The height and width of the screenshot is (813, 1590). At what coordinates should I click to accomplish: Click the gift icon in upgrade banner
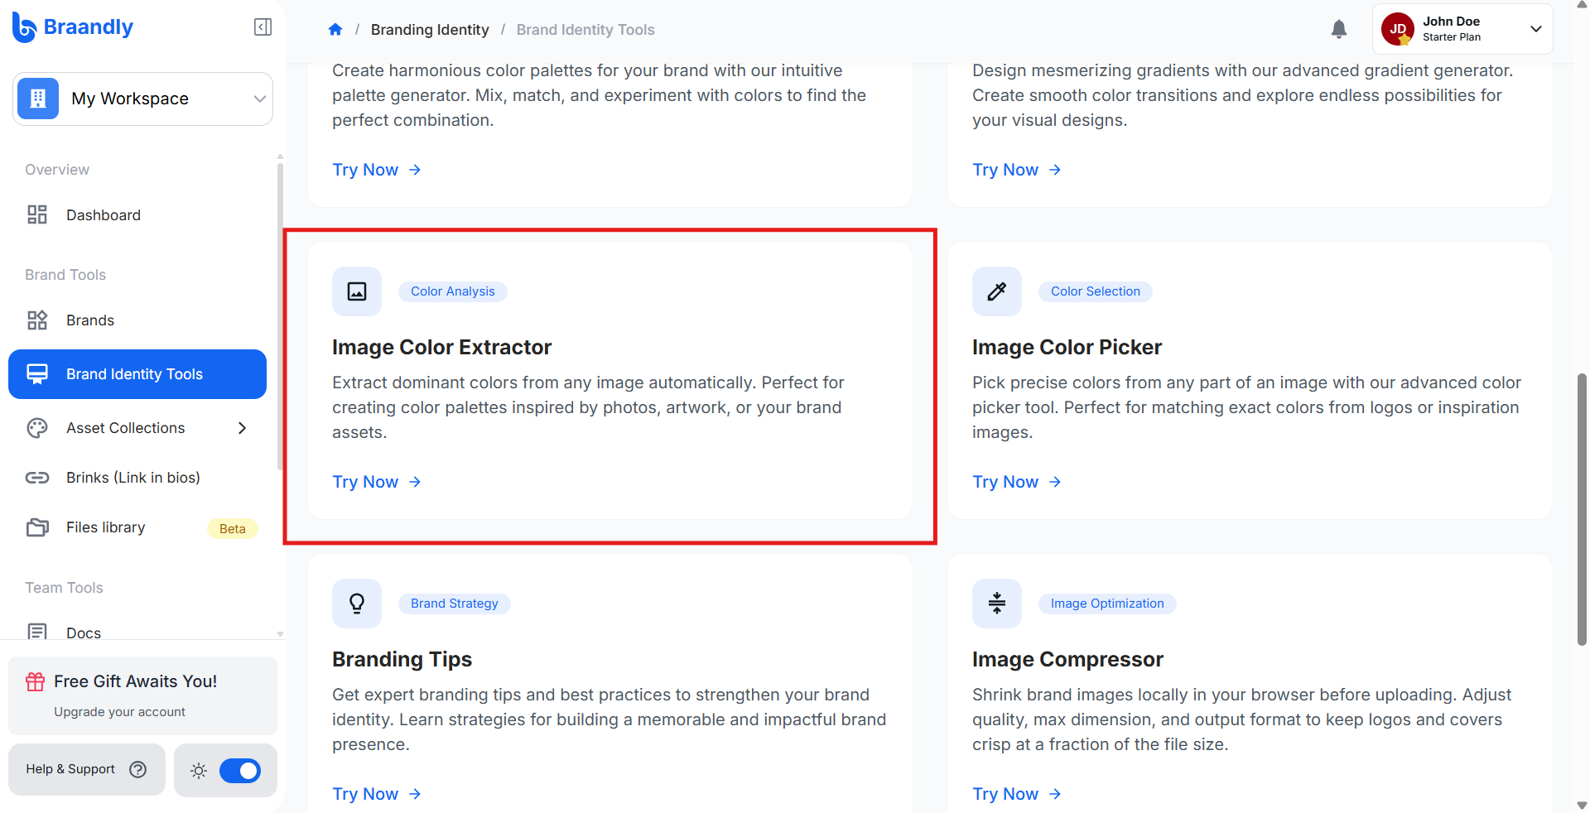(36, 681)
